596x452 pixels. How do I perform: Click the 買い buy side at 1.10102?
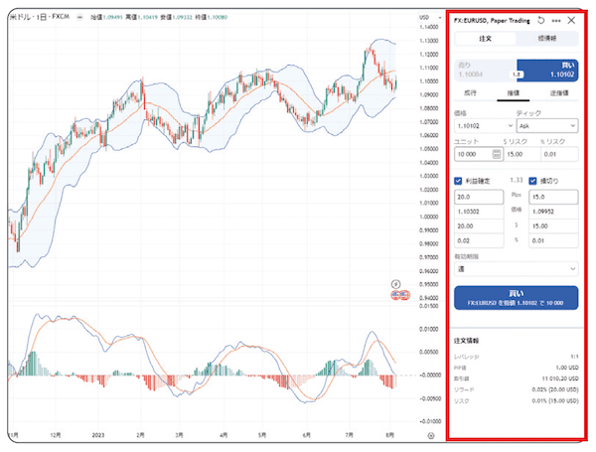(x=549, y=70)
